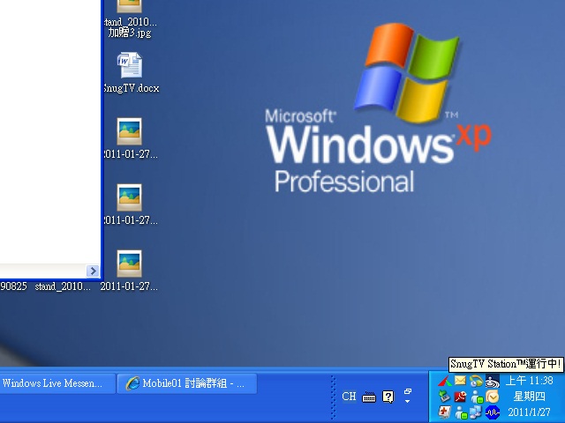Select the first 2011-01-27 image file icon
Viewport: 565px width, 423px height.
tap(130, 131)
